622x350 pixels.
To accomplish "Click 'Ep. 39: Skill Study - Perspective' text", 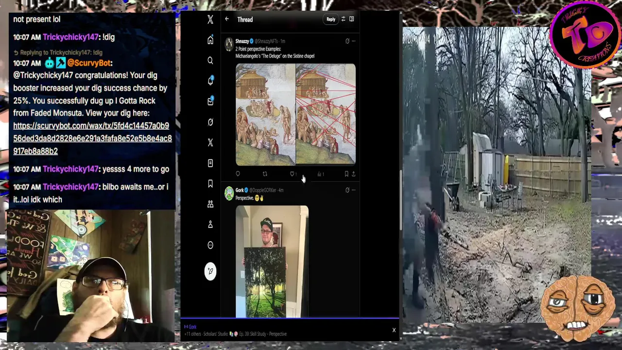I will (x=263, y=334).
